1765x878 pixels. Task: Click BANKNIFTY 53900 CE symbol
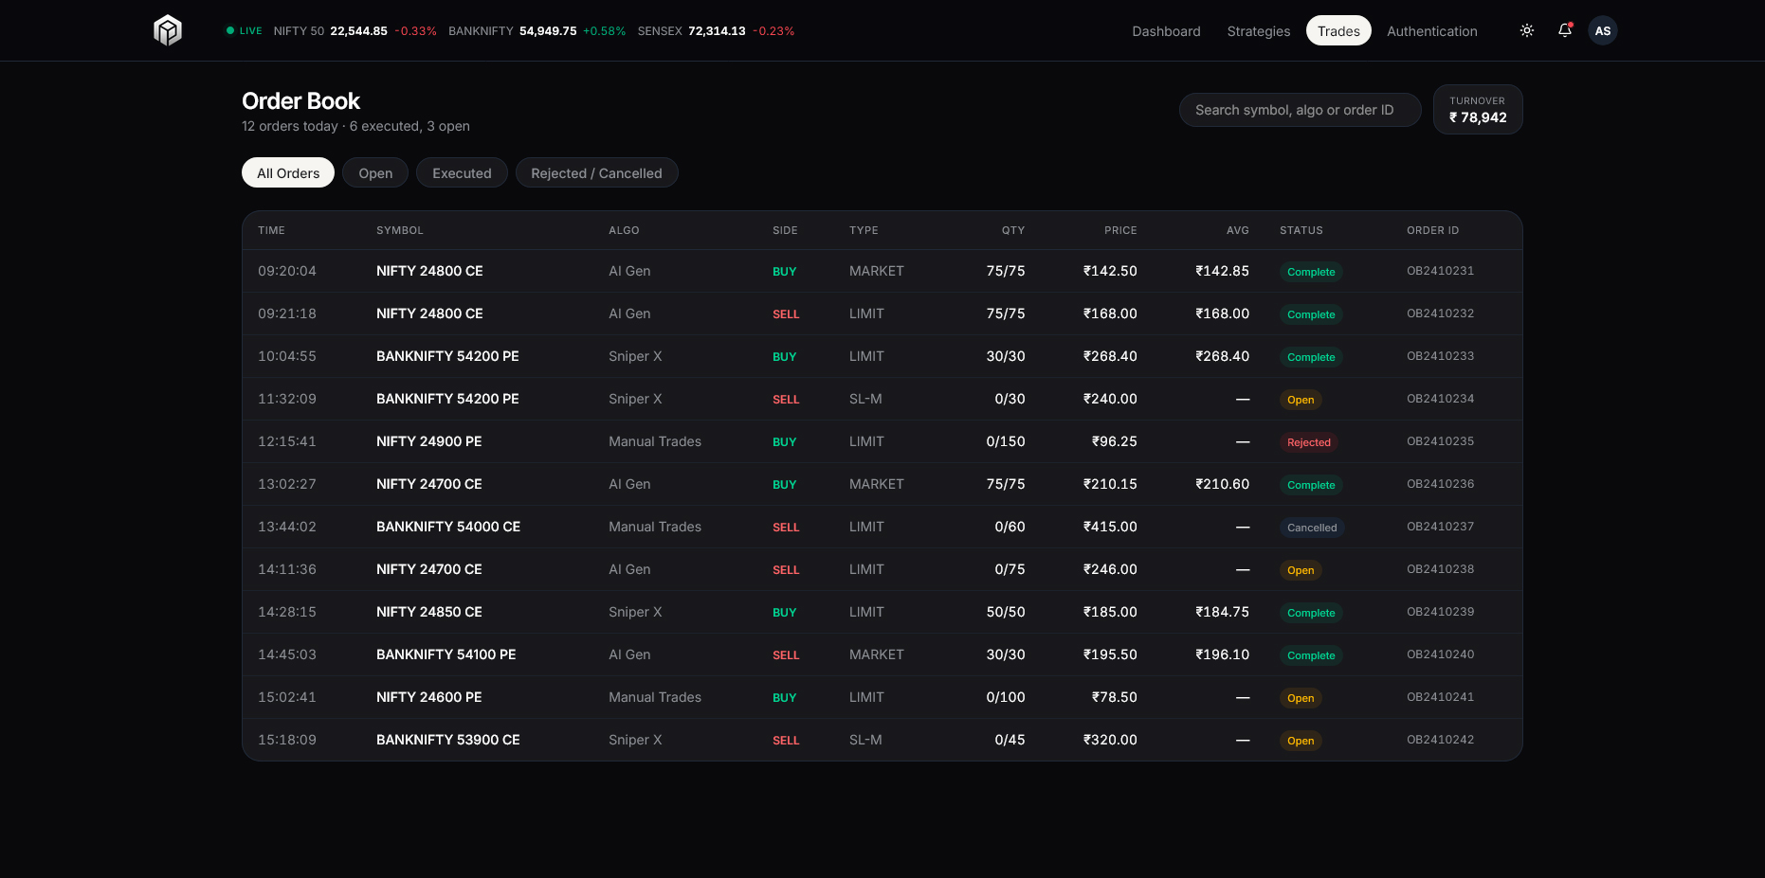(x=448, y=740)
